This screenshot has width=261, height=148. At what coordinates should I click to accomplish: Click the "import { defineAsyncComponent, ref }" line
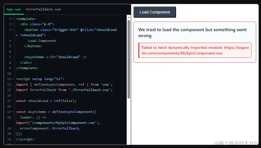pos(64,85)
